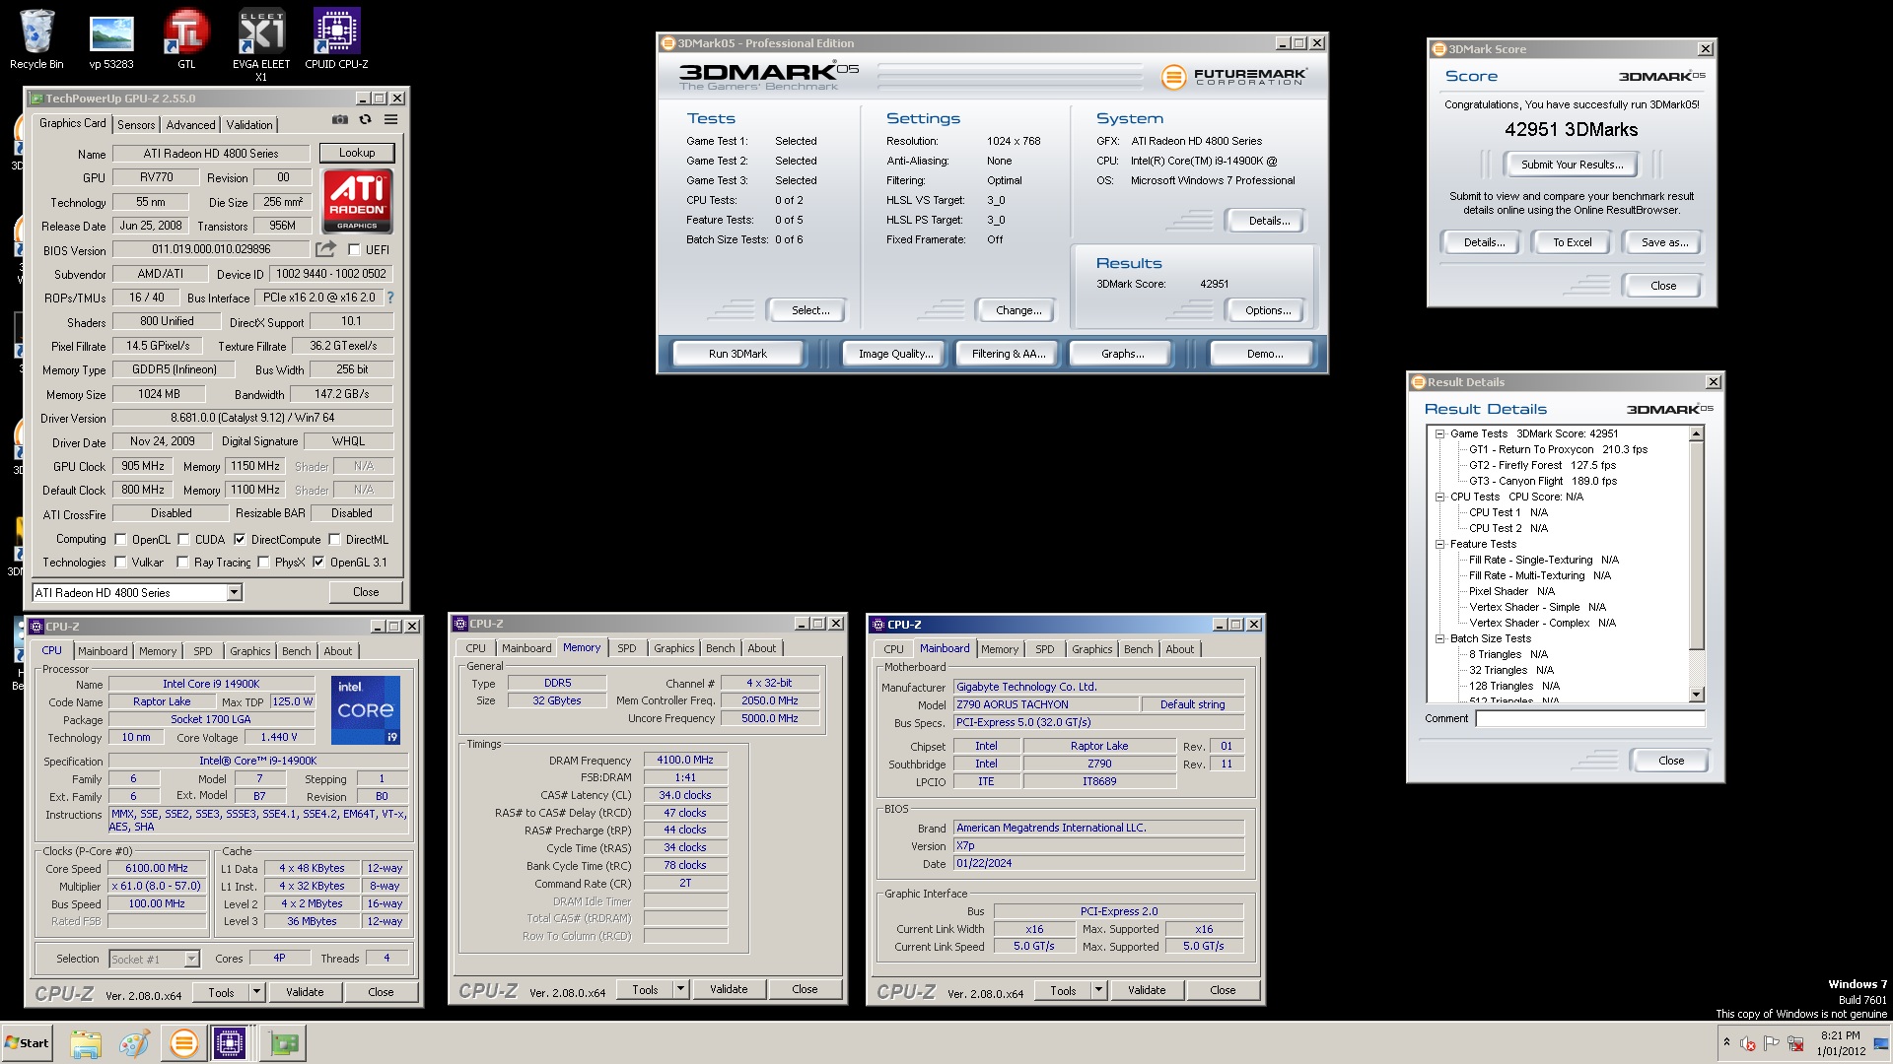Open the GPU-Z hamburger menu icon
This screenshot has height=1064, width=1893.
(391, 119)
